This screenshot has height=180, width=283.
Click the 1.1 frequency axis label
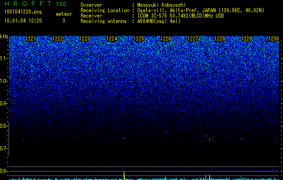(x=4, y=58)
